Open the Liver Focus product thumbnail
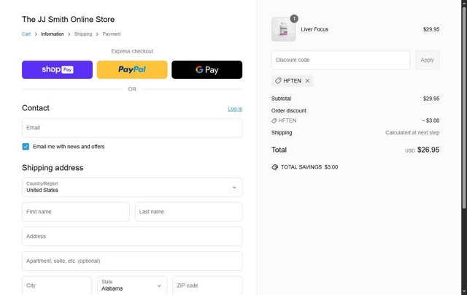The height and width of the screenshot is (295, 467). point(283,29)
